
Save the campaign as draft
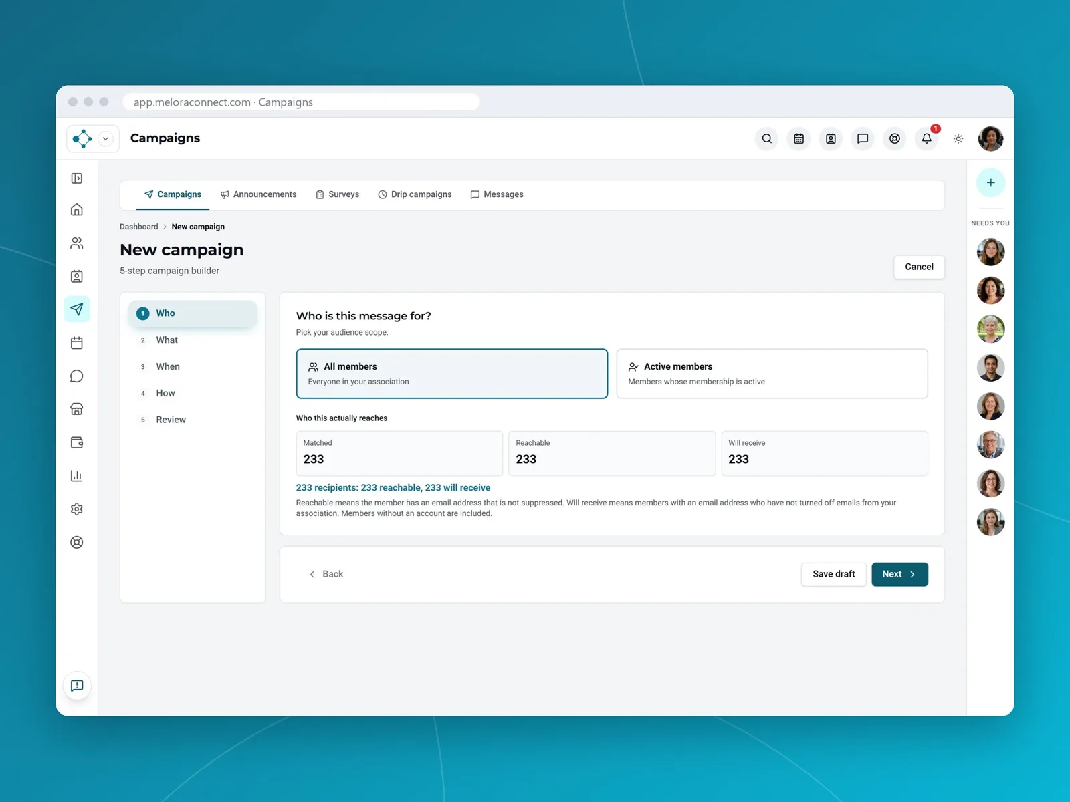(833, 574)
